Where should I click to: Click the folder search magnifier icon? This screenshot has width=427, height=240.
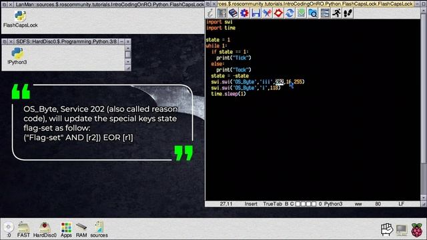(312, 13)
